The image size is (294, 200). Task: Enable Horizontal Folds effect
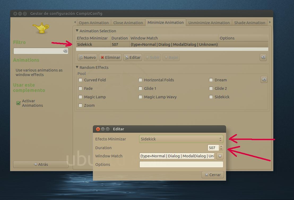140,80
